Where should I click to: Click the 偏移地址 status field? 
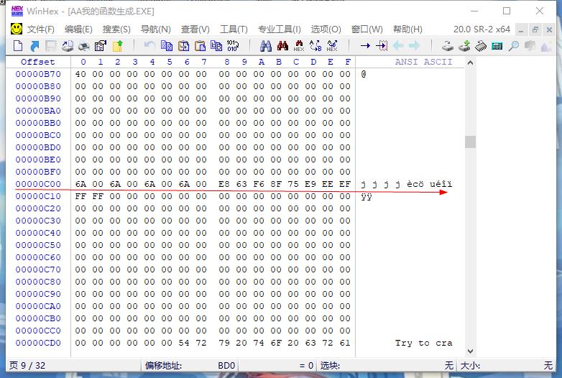click(x=190, y=366)
